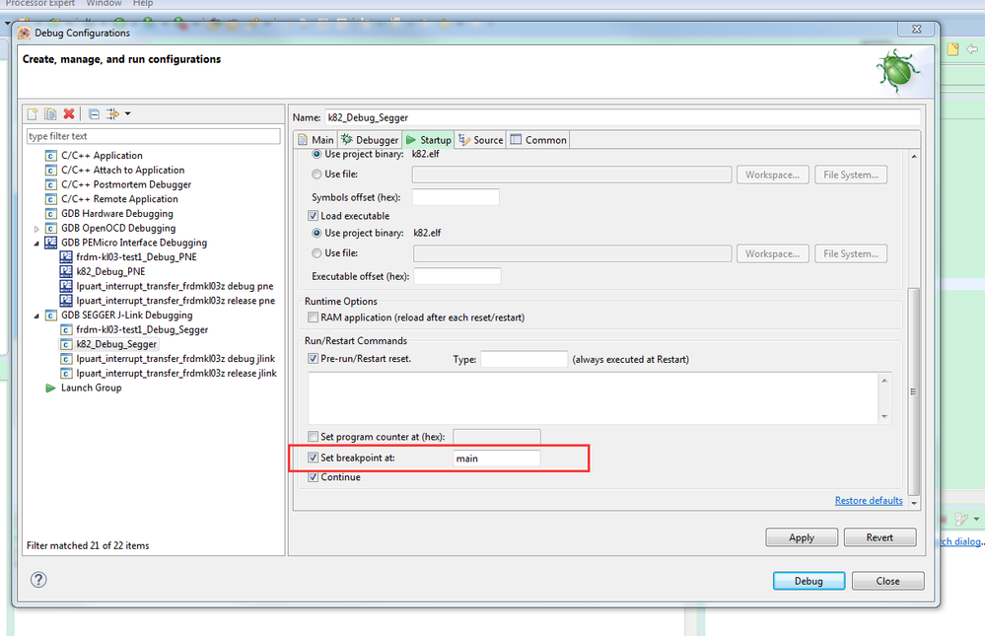Viewport: 985px width, 636px height.
Task: Select C/C++ Application configuration type
Action: tap(102, 155)
